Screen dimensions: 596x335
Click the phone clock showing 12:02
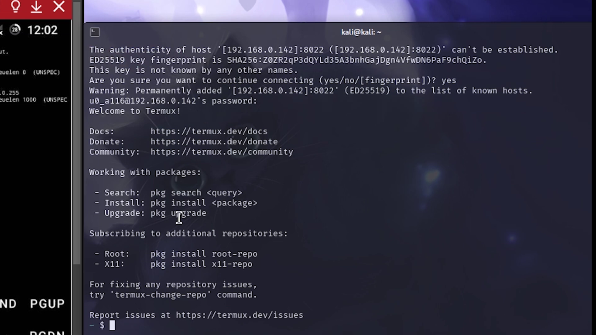click(x=42, y=30)
